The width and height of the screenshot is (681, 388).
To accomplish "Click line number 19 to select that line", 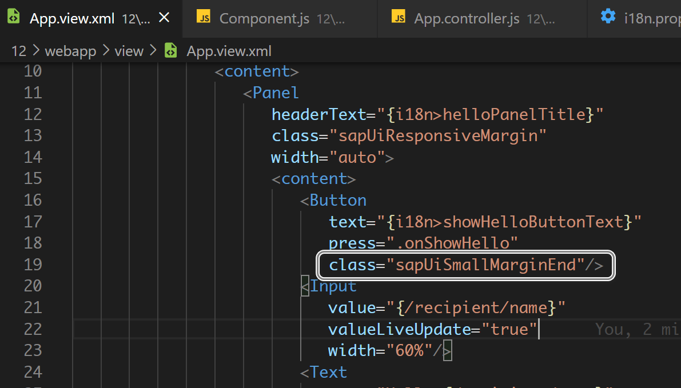I will pos(33,265).
